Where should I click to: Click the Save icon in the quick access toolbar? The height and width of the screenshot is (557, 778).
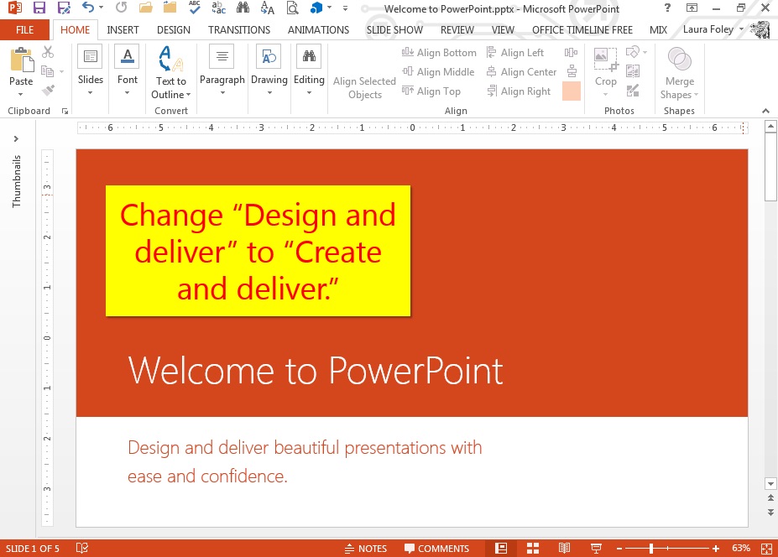coord(39,8)
